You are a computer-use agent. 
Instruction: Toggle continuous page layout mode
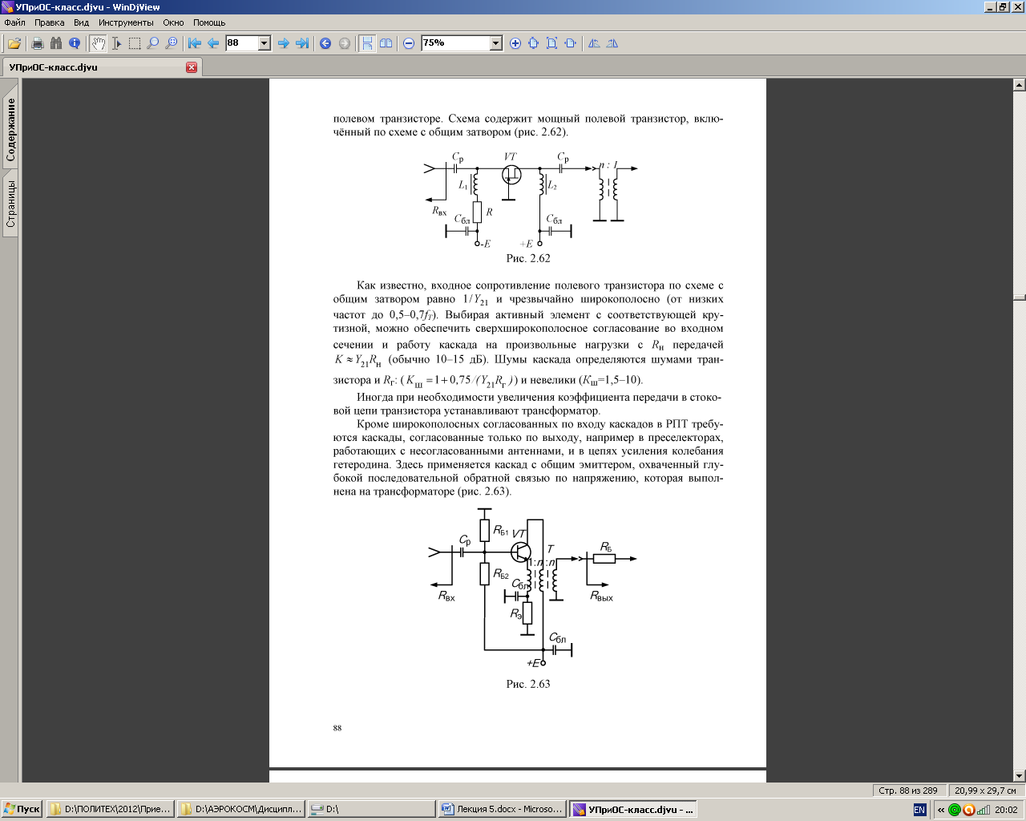point(367,43)
